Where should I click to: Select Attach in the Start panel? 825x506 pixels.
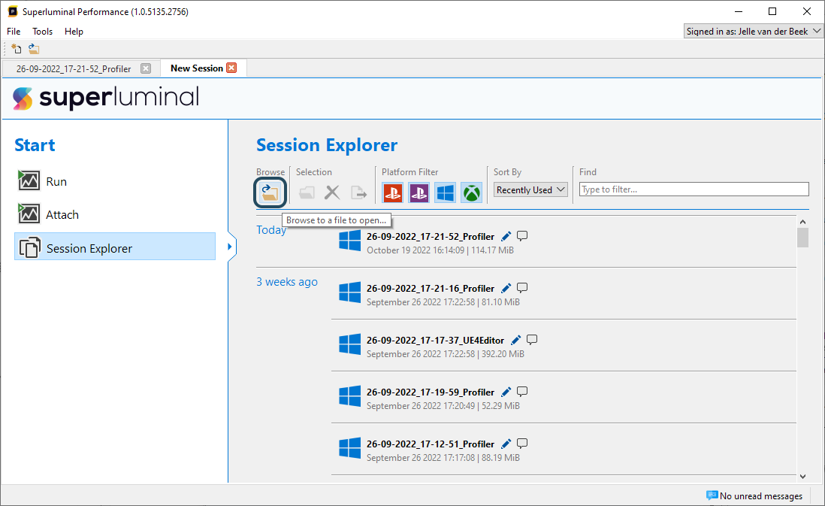(62, 214)
